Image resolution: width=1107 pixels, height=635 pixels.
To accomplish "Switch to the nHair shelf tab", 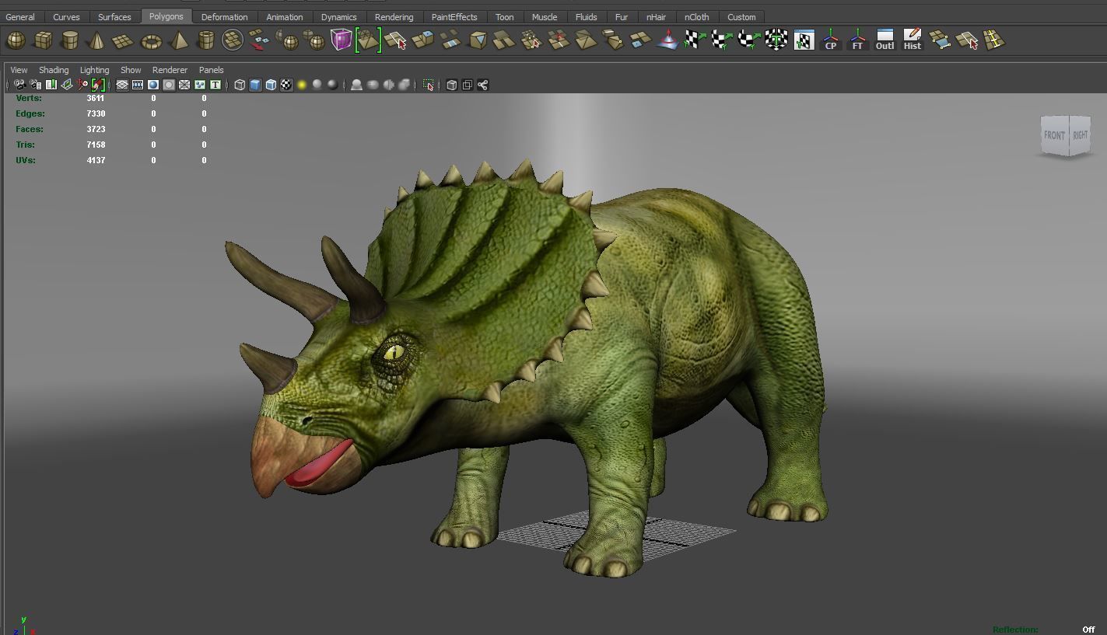I will click(x=656, y=16).
